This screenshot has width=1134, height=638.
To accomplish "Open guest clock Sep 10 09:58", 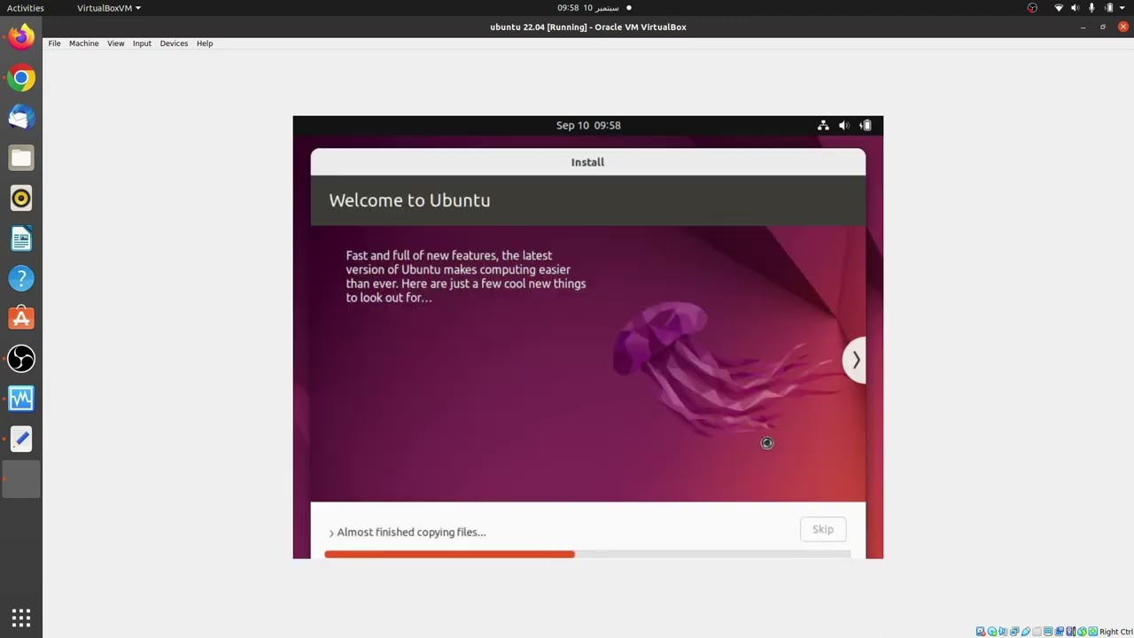I will (x=588, y=126).
